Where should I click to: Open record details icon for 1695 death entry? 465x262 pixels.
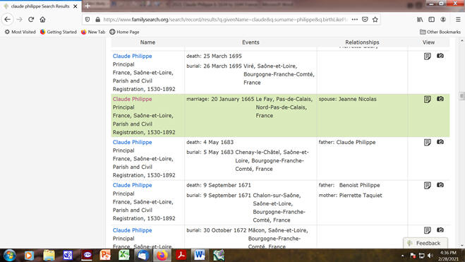(427, 56)
